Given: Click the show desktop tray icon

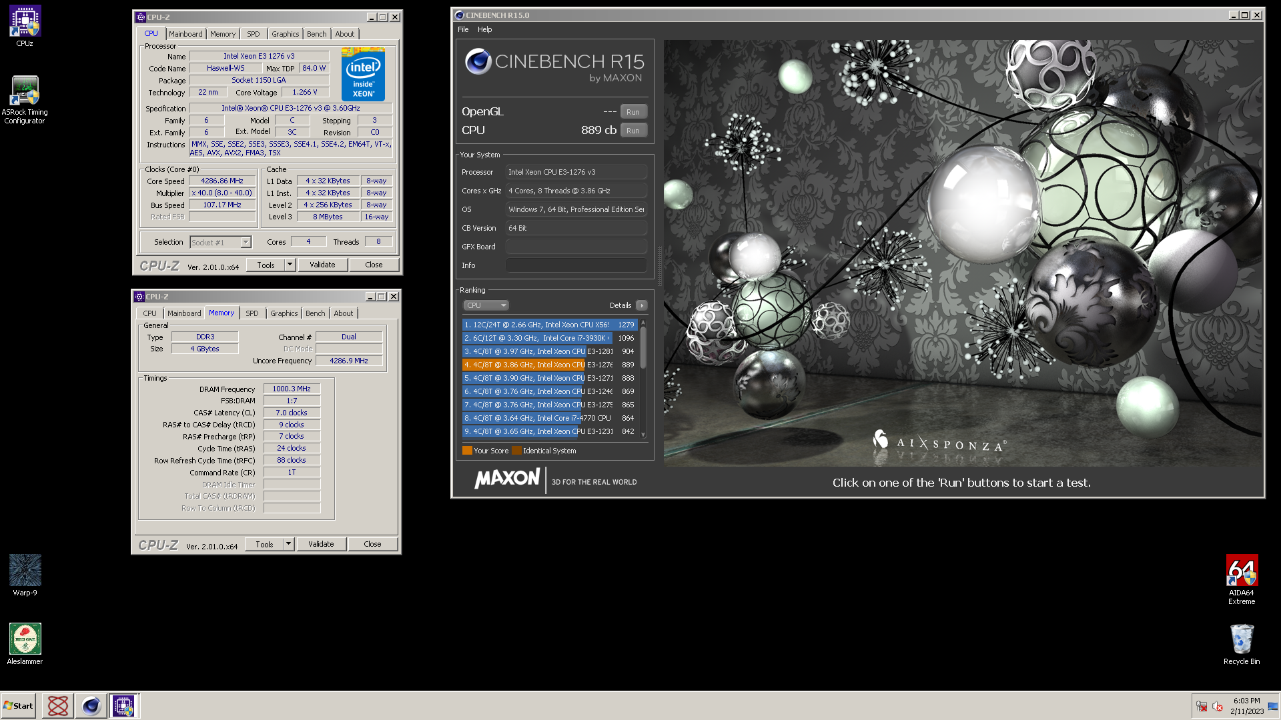Looking at the screenshot, I should pyautogui.click(x=1273, y=706).
